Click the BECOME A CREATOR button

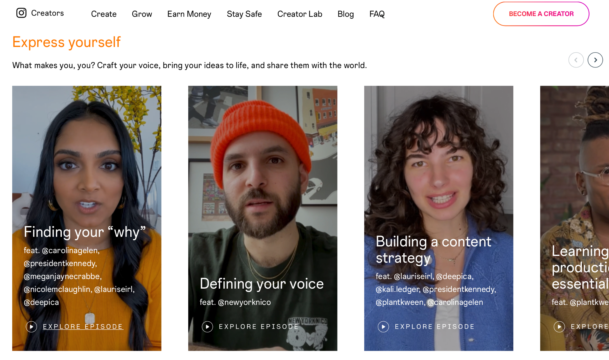coord(540,14)
